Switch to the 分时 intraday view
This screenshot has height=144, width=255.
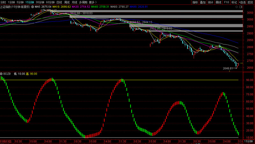[x=3, y=2]
